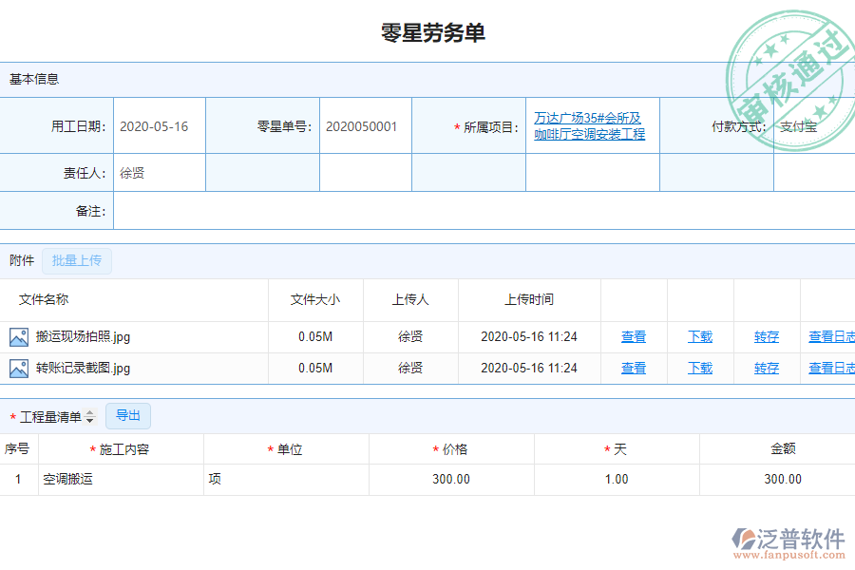Click the 导出 export button
Screen dimensions: 855x570
(x=128, y=415)
